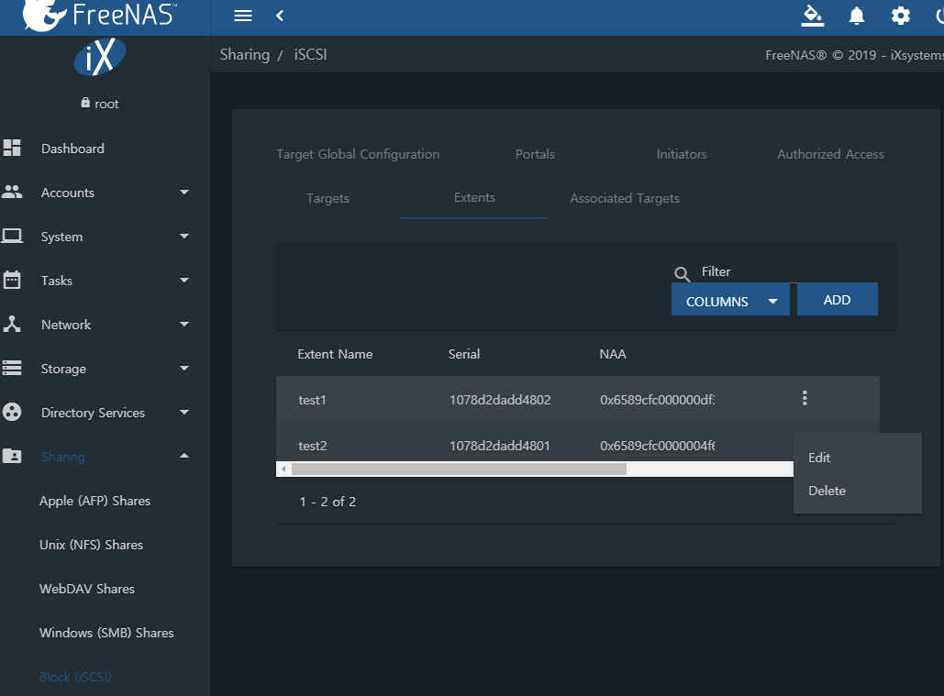
Task: Sort by Extent Name column header
Action: click(x=335, y=354)
